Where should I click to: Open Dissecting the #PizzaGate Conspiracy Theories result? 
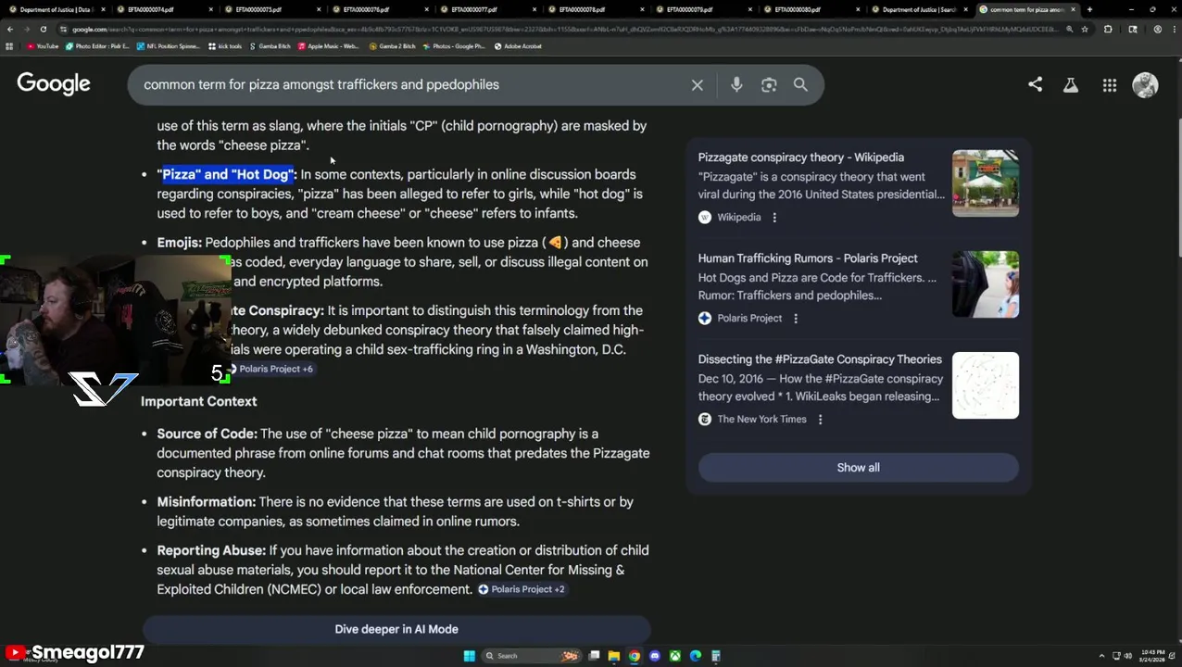coord(820,359)
